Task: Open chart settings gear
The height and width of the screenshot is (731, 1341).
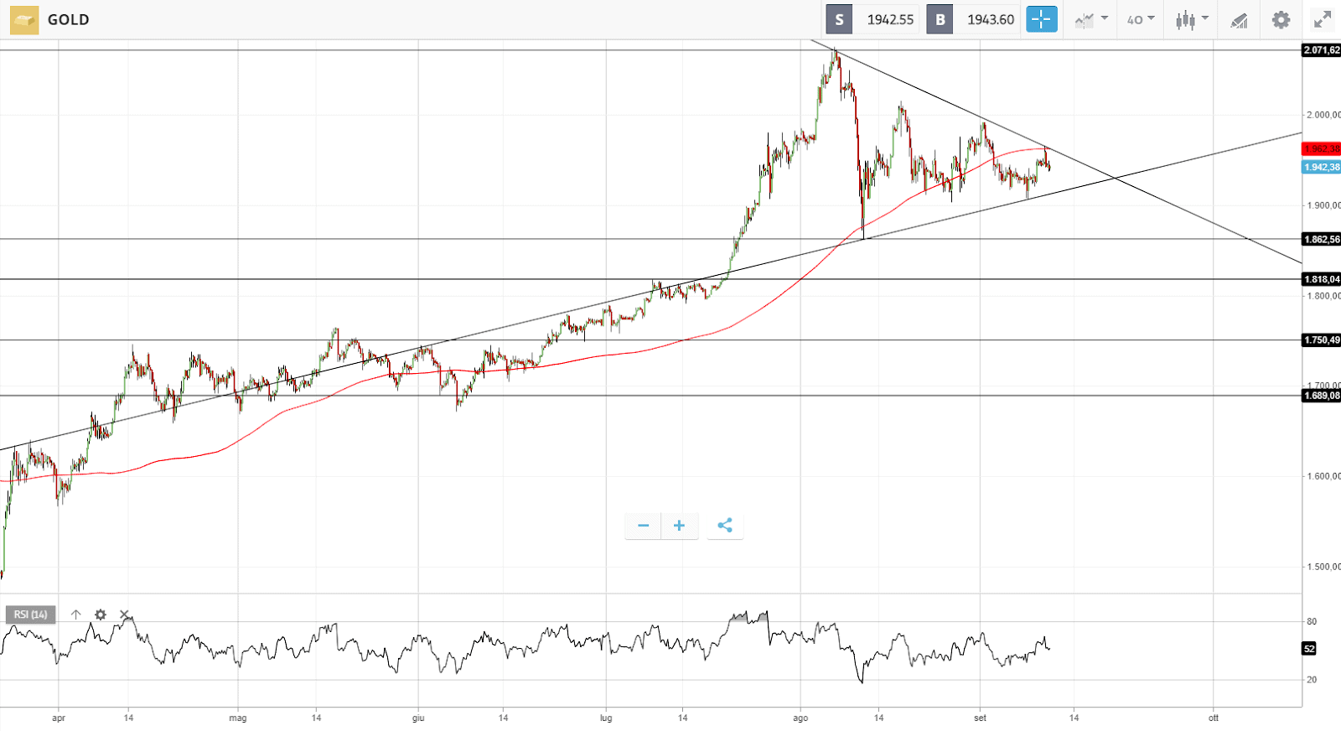Action: (1281, 19)
